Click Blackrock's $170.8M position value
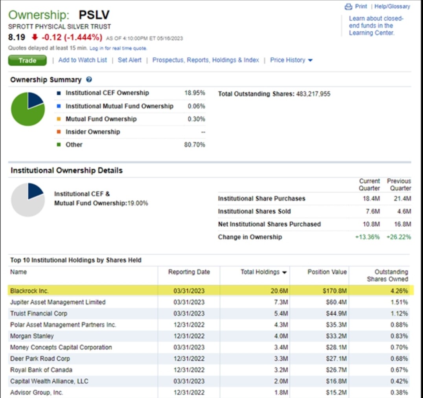 pos(335,291)
